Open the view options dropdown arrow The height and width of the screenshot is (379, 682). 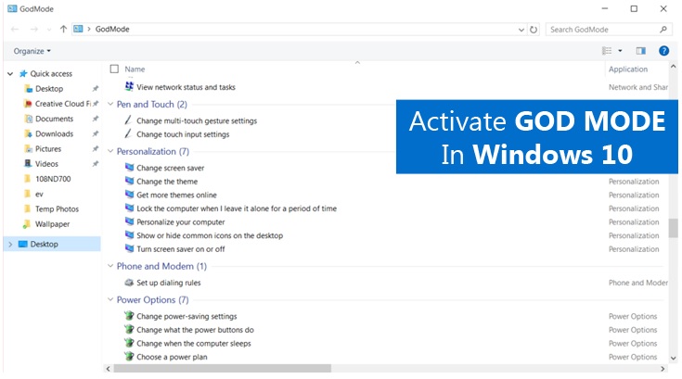620,51
